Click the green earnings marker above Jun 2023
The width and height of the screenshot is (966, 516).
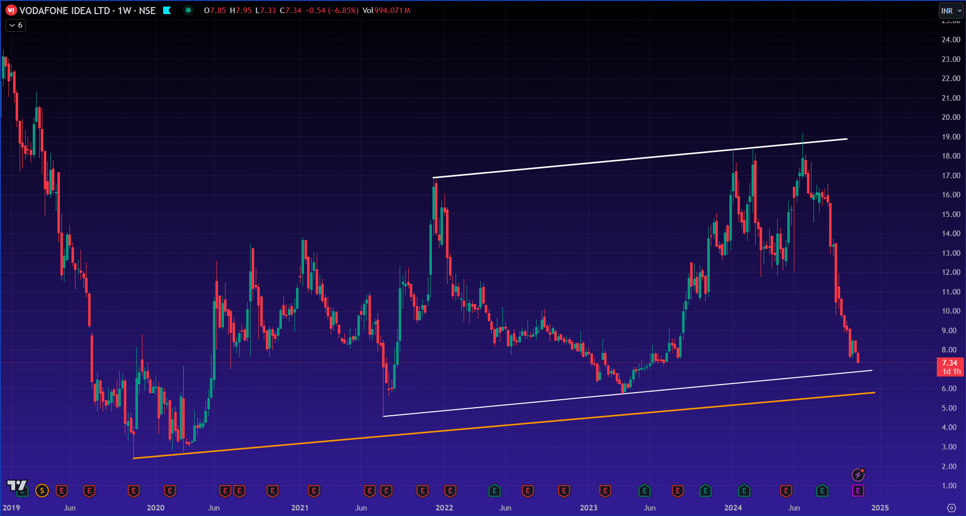644,491
